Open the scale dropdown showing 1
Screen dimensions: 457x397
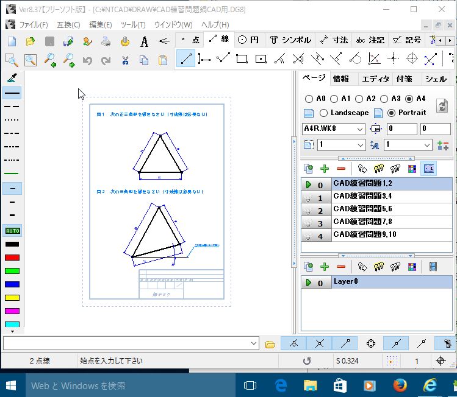coord(360,145)
